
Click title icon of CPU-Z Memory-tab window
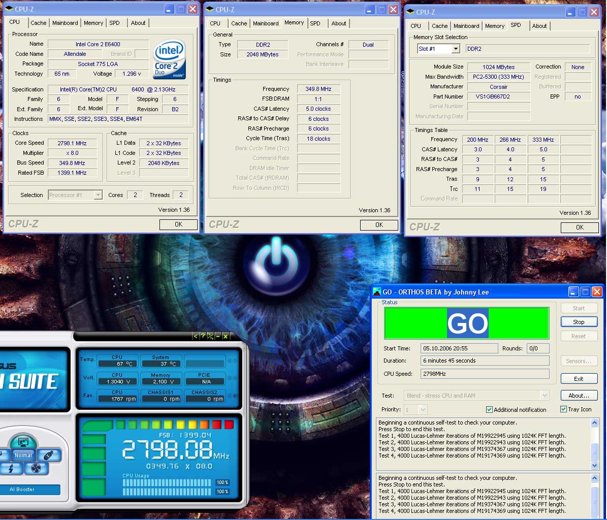(209, 9)
